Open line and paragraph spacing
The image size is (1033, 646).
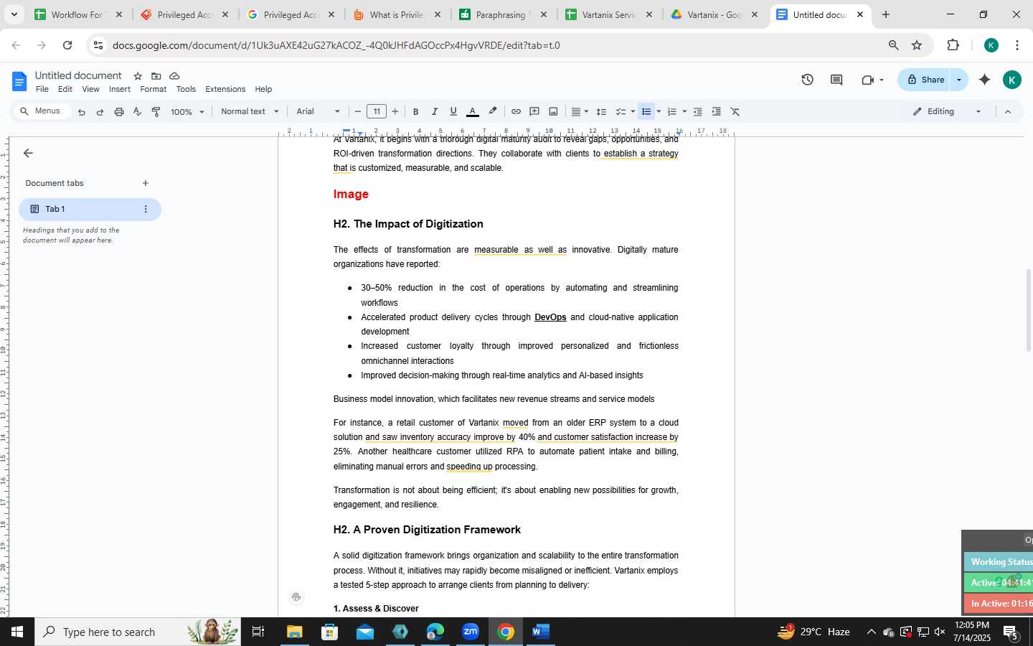pyautogui.click(x=601, y=111)
